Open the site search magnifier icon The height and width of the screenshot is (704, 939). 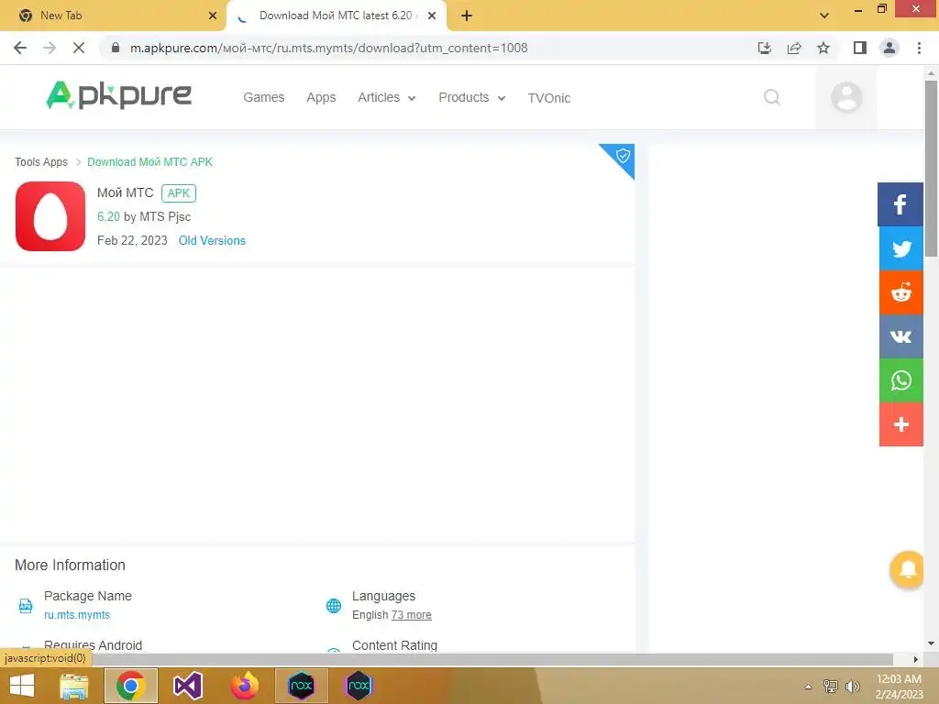pos(772,97)
